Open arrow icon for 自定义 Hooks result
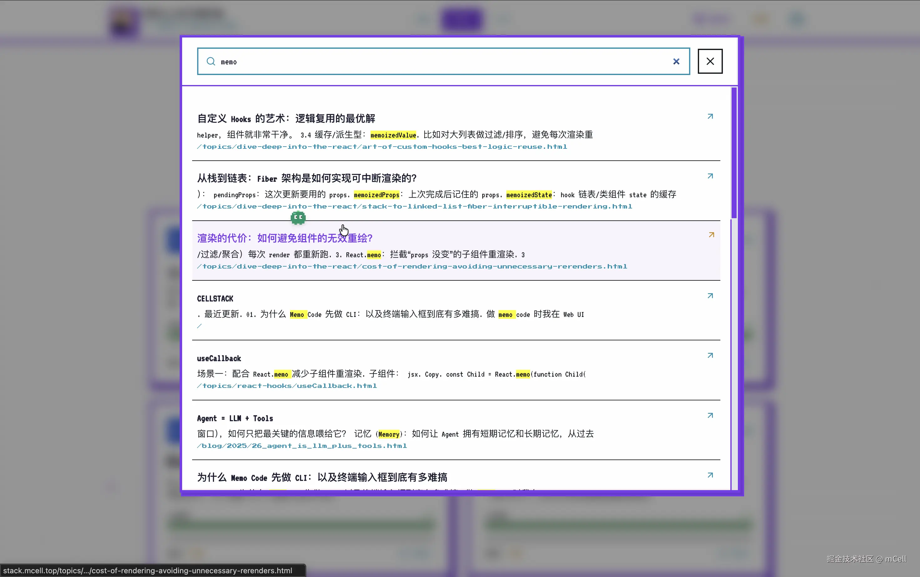The width and height of the screenshot is (920, 577). [x=710, y=116]
